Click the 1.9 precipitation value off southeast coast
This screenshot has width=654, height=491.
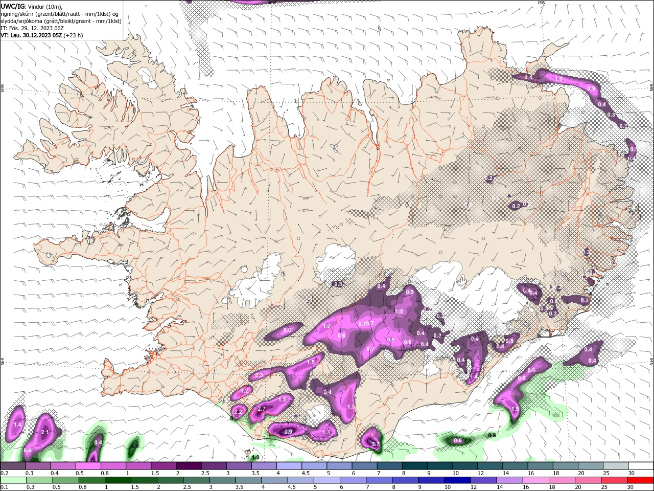[x=515, y=409]
